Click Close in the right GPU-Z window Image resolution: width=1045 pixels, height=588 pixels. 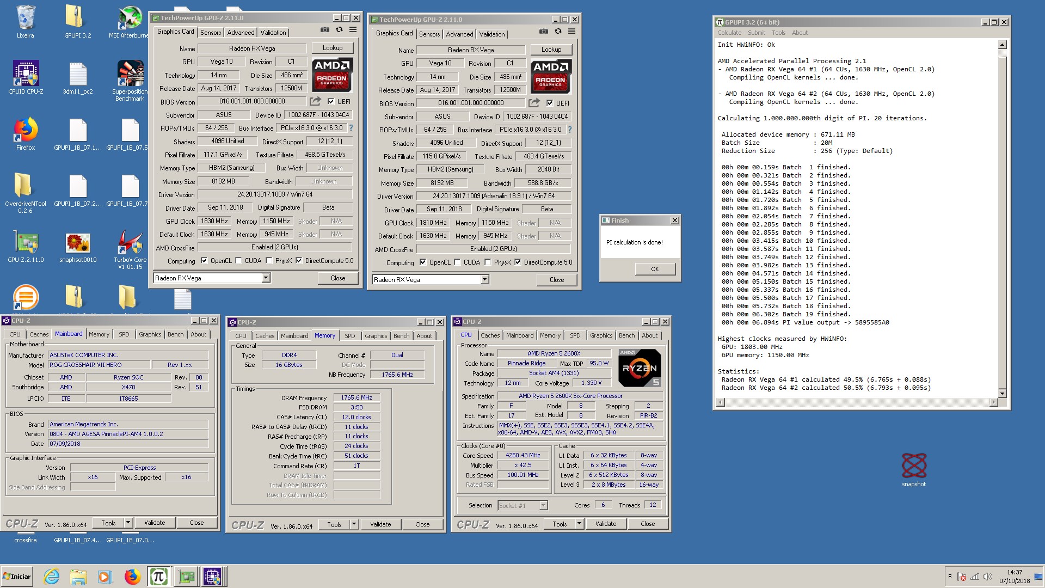point(557,280)
